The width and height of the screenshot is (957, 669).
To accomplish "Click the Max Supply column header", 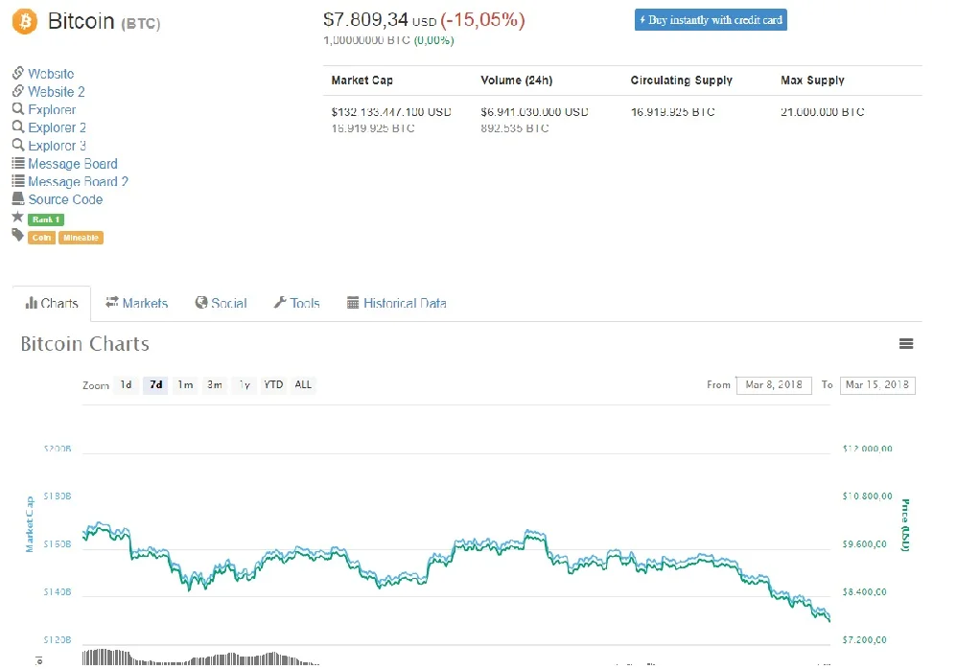I will 812,81.
